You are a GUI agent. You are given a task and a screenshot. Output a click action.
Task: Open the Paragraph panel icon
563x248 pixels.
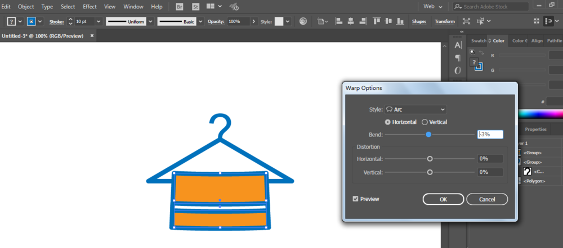[458, 57]
